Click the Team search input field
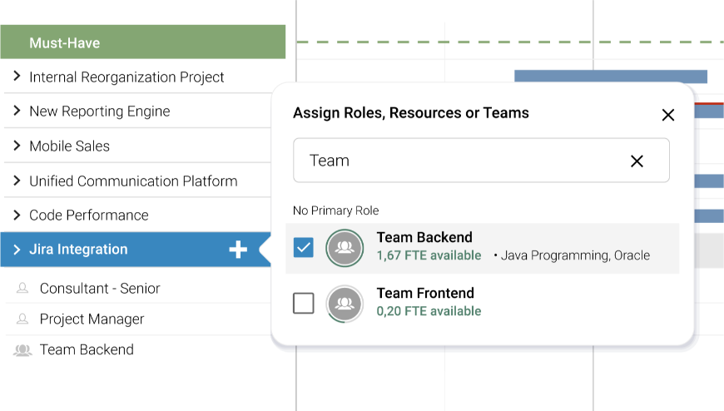Viewport: 724px width, 411px height. pyautogui.click(x=458, y=161)
